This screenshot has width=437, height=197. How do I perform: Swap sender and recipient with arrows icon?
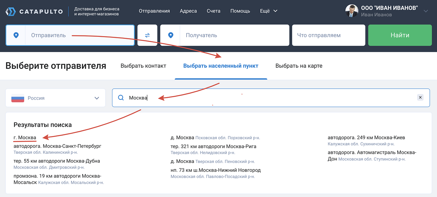pos(147,35)
